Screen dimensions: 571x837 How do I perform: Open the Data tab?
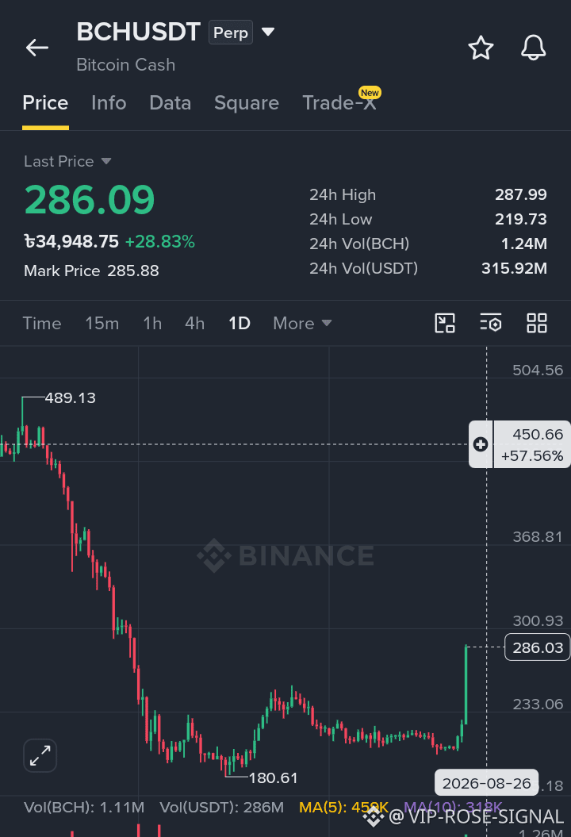(x=171, y=102)
